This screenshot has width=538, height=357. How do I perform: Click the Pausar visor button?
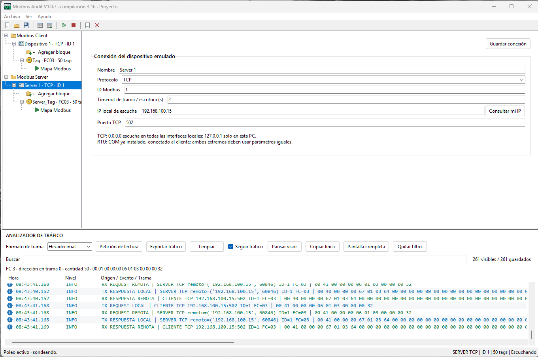coord(285,247)
